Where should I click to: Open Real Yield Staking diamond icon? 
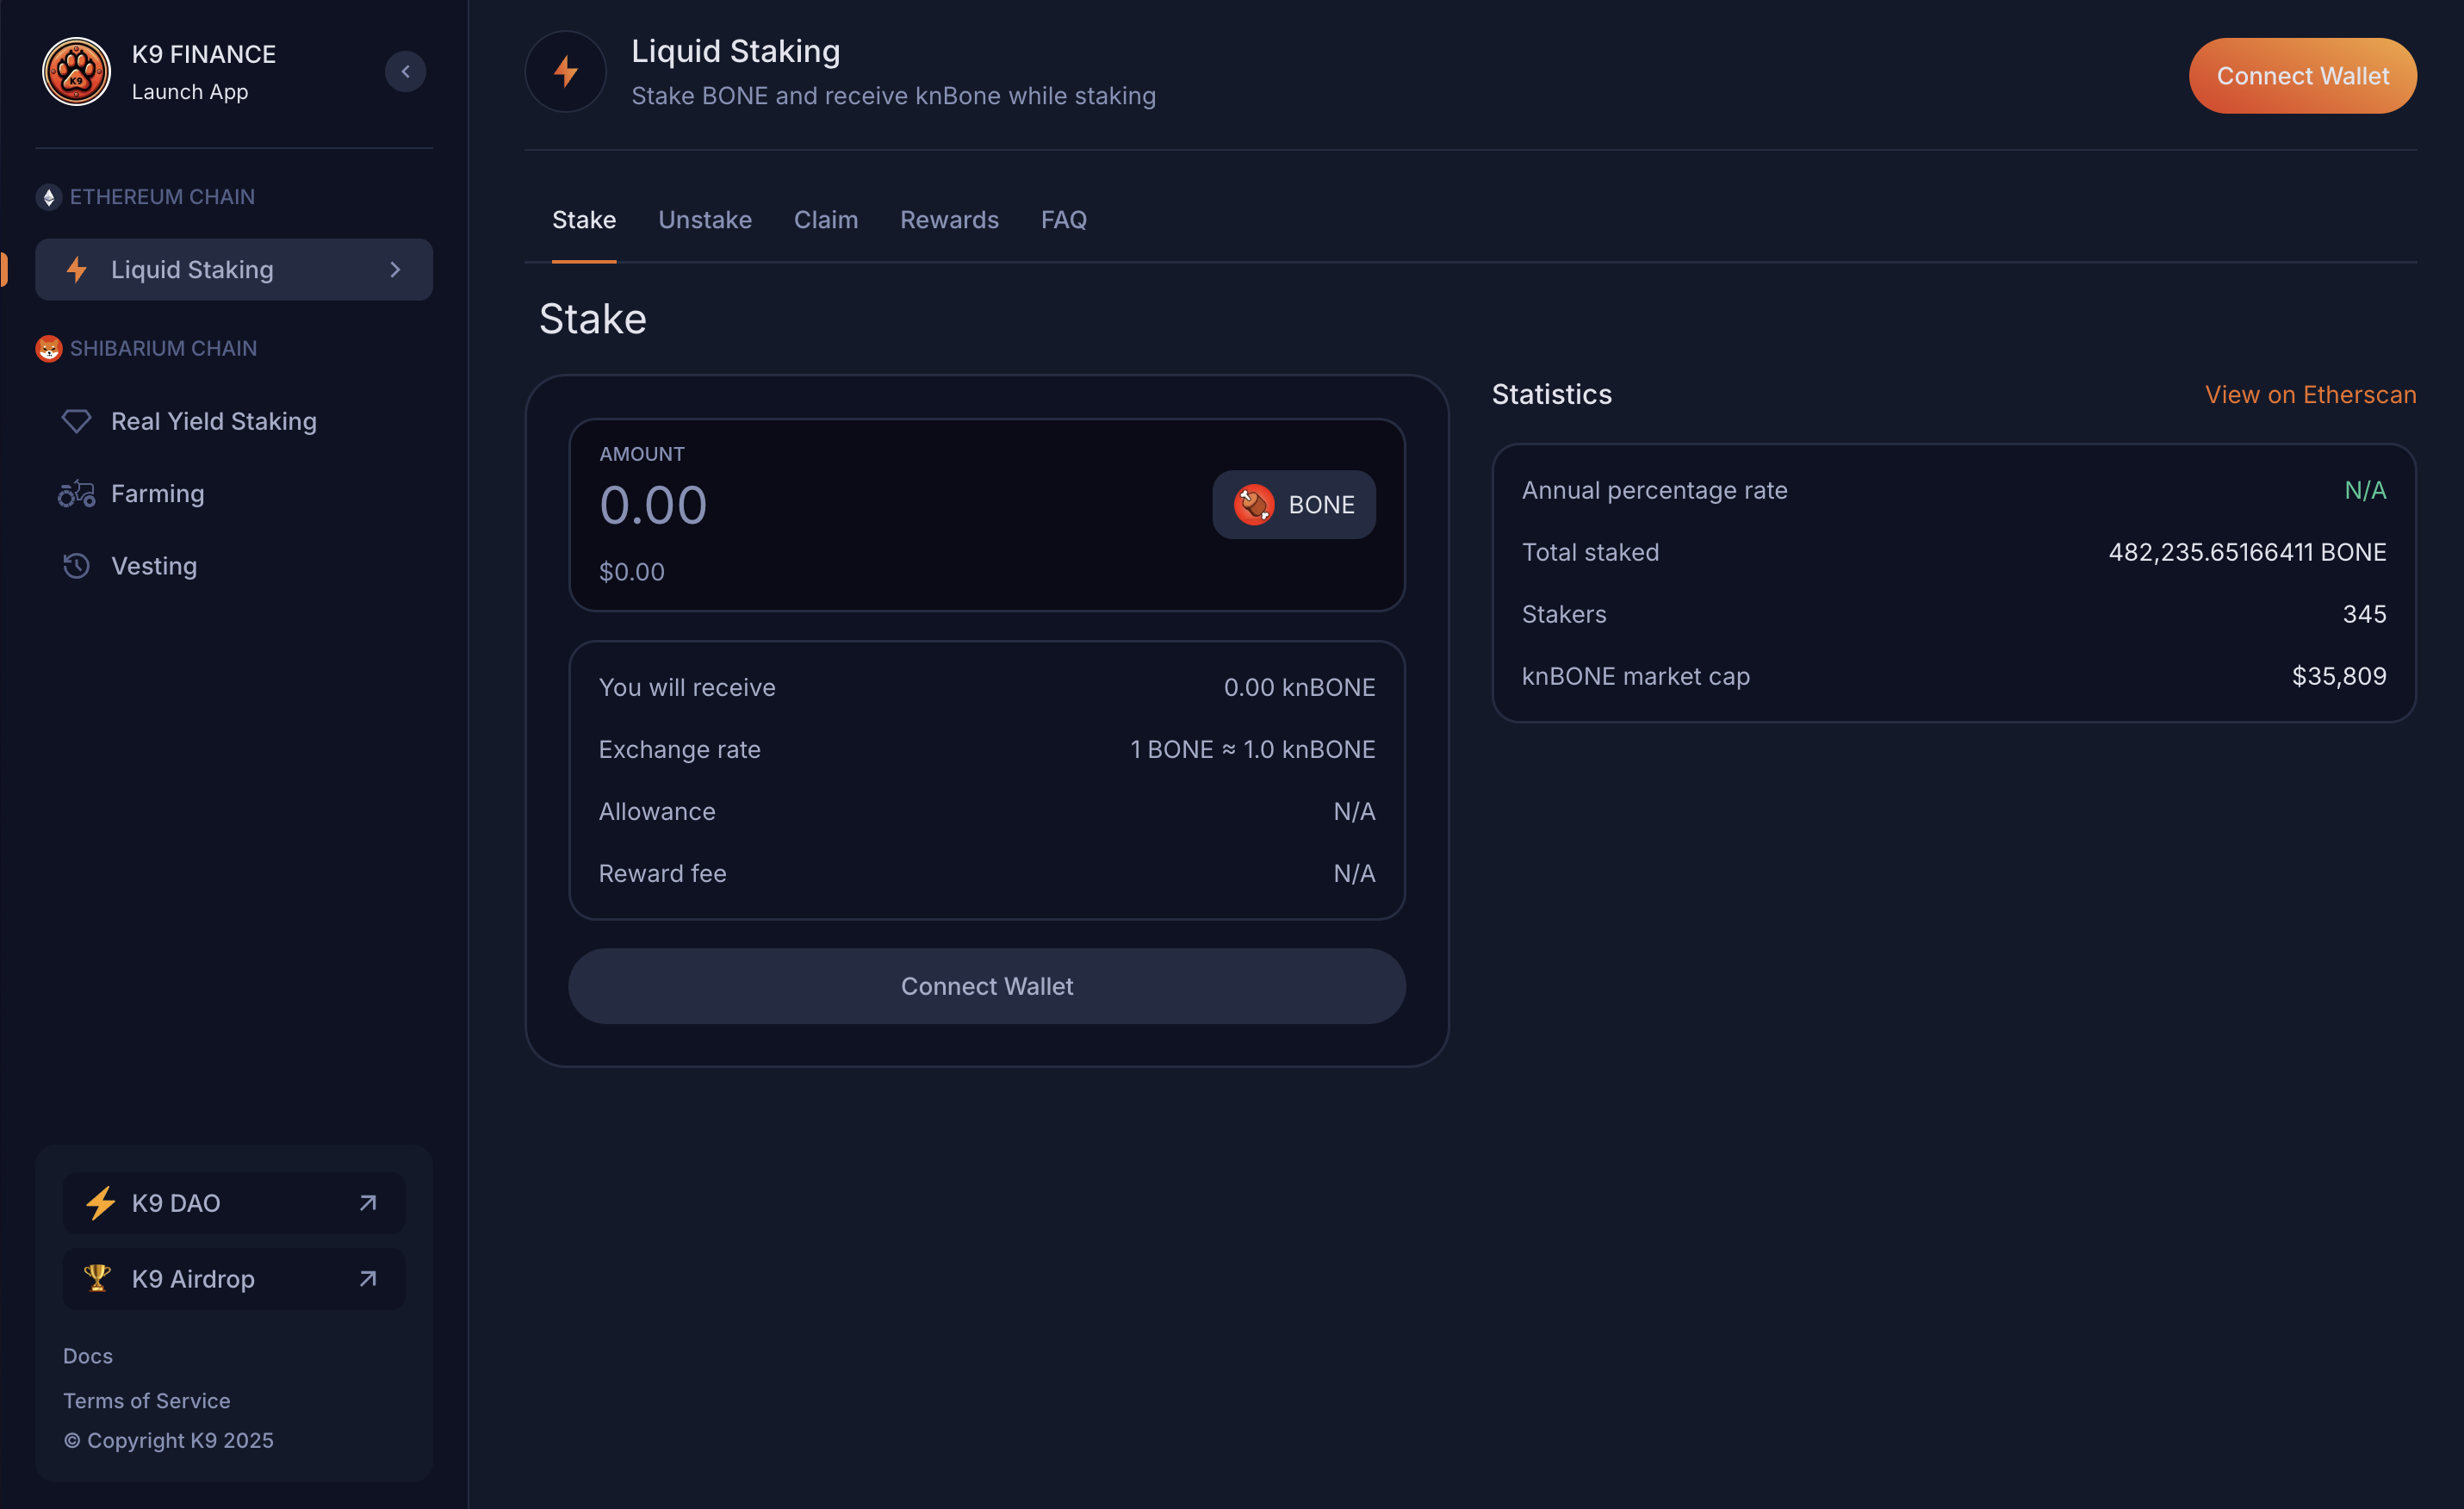pos(76,421)
